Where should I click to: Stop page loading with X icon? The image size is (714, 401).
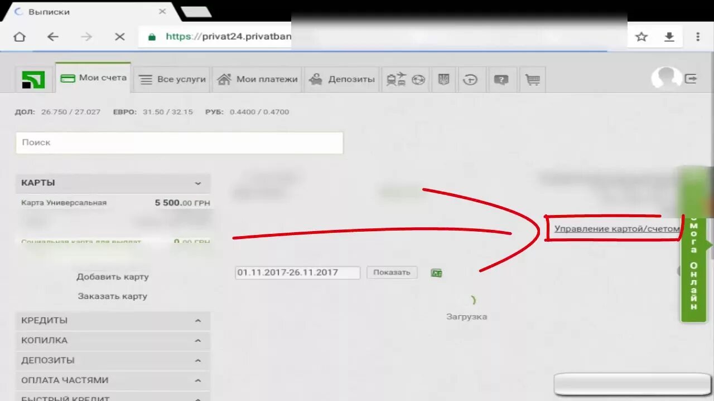point(119,37)
